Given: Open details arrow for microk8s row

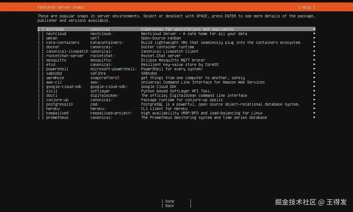Looking at the screenshot, I should (314, 29).
